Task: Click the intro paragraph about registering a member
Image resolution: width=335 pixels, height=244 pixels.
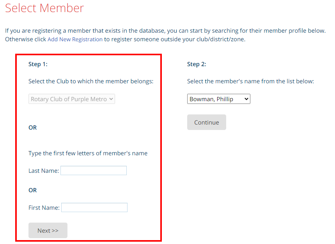Action: pyautogui.click(x=165, y=31)
